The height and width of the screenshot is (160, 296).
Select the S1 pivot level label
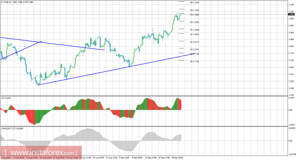195,35
